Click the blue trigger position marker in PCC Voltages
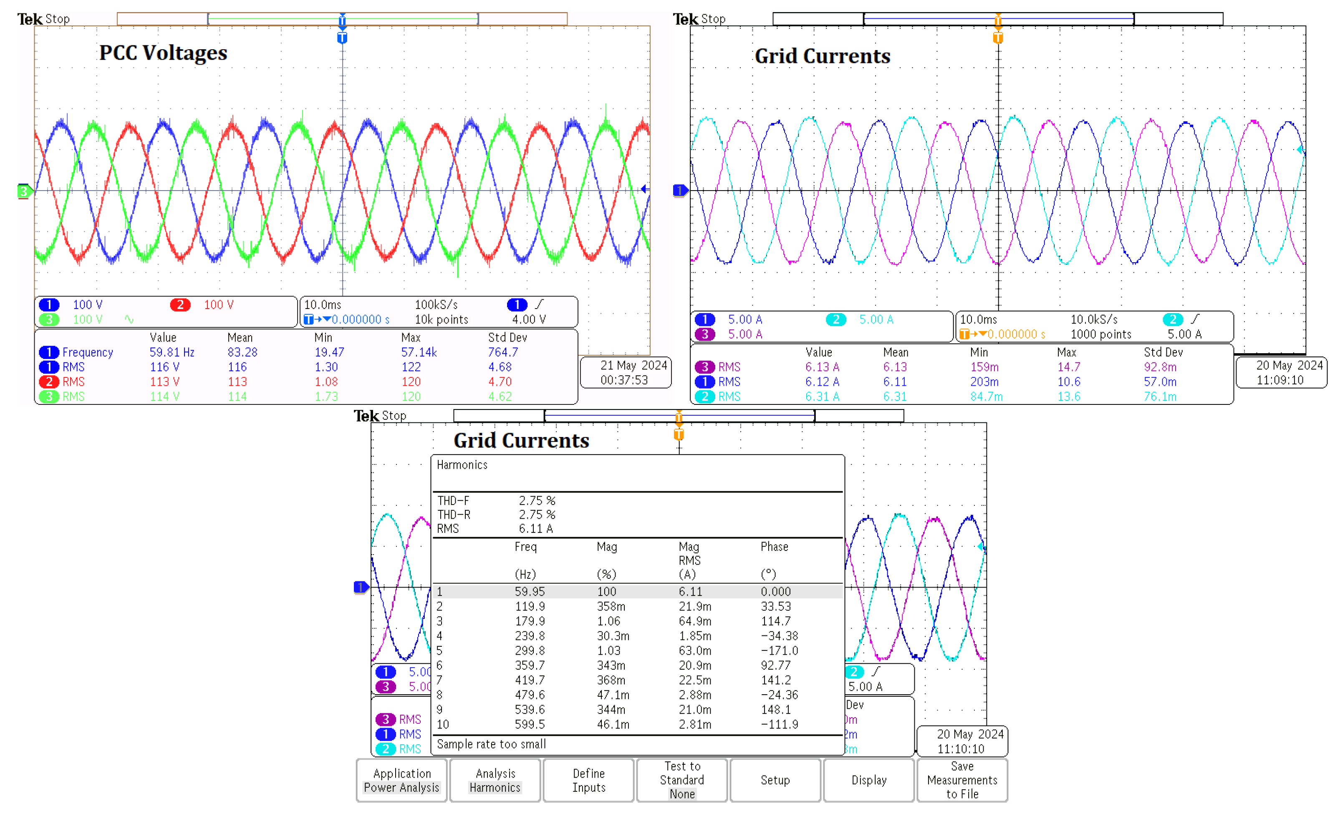Viewport: 1340px width, 816px height. coord(342,38)
